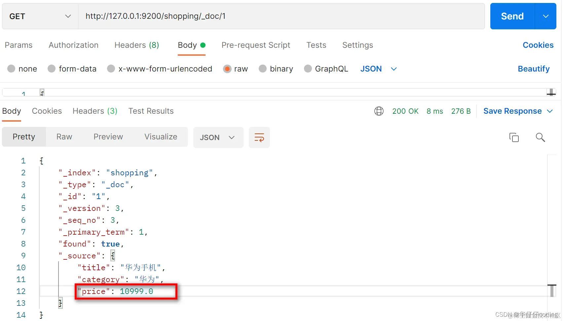Viewport: 563px width, 321px height.
Task: Click the 276 B response size
Action: click(461, 111)
